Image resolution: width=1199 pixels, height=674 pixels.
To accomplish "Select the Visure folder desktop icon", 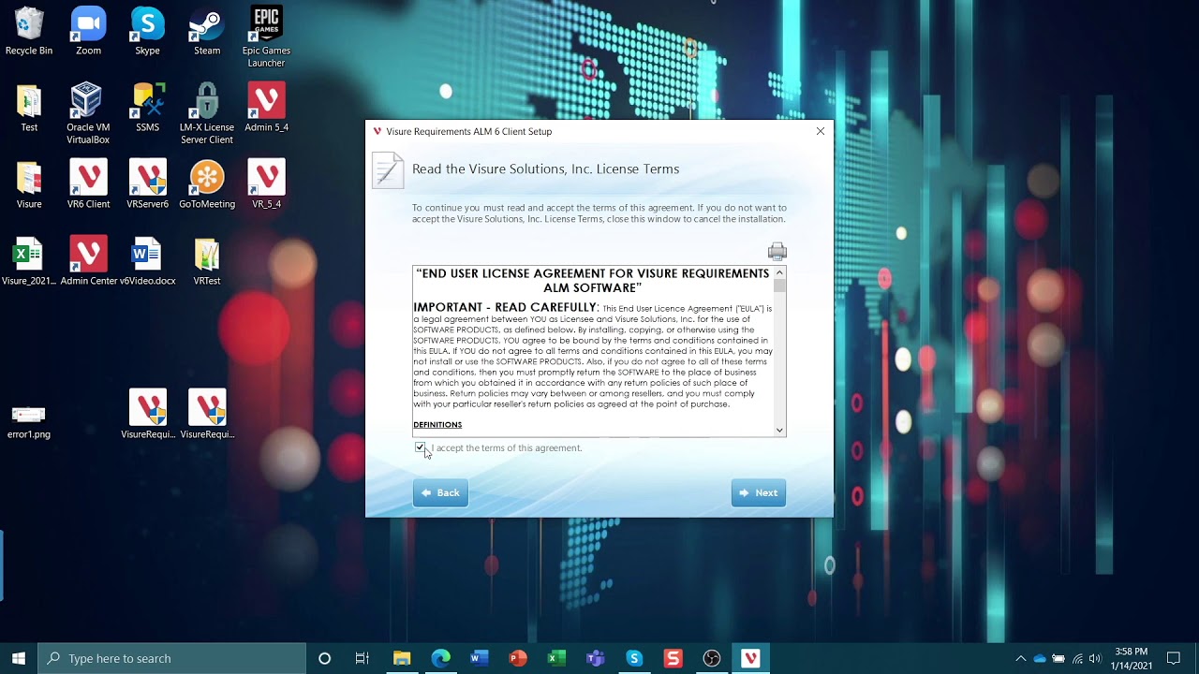I will (x=29, y=184).
